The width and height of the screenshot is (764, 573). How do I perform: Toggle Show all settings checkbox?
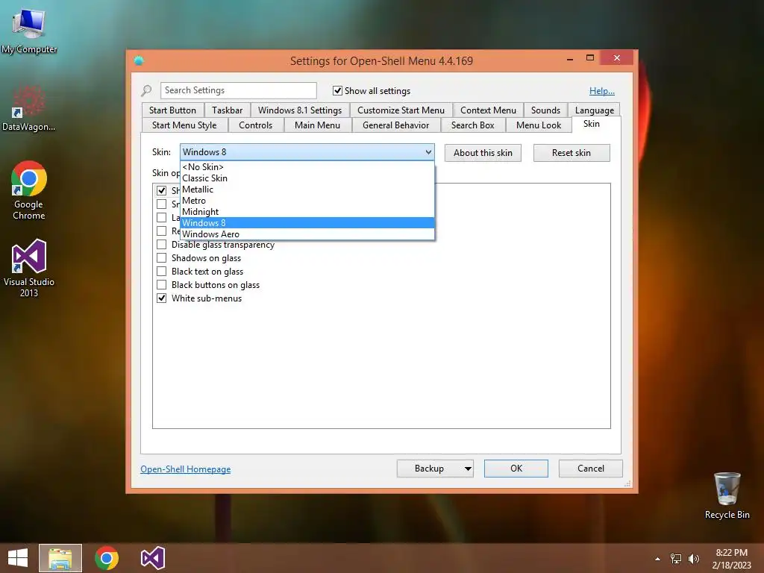(337, 90)
